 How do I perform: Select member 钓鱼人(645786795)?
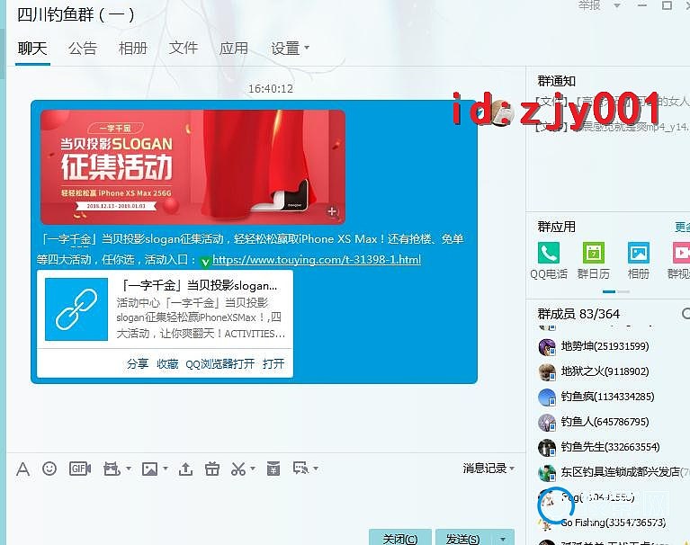pyautogui.click(x=605, y=422)
